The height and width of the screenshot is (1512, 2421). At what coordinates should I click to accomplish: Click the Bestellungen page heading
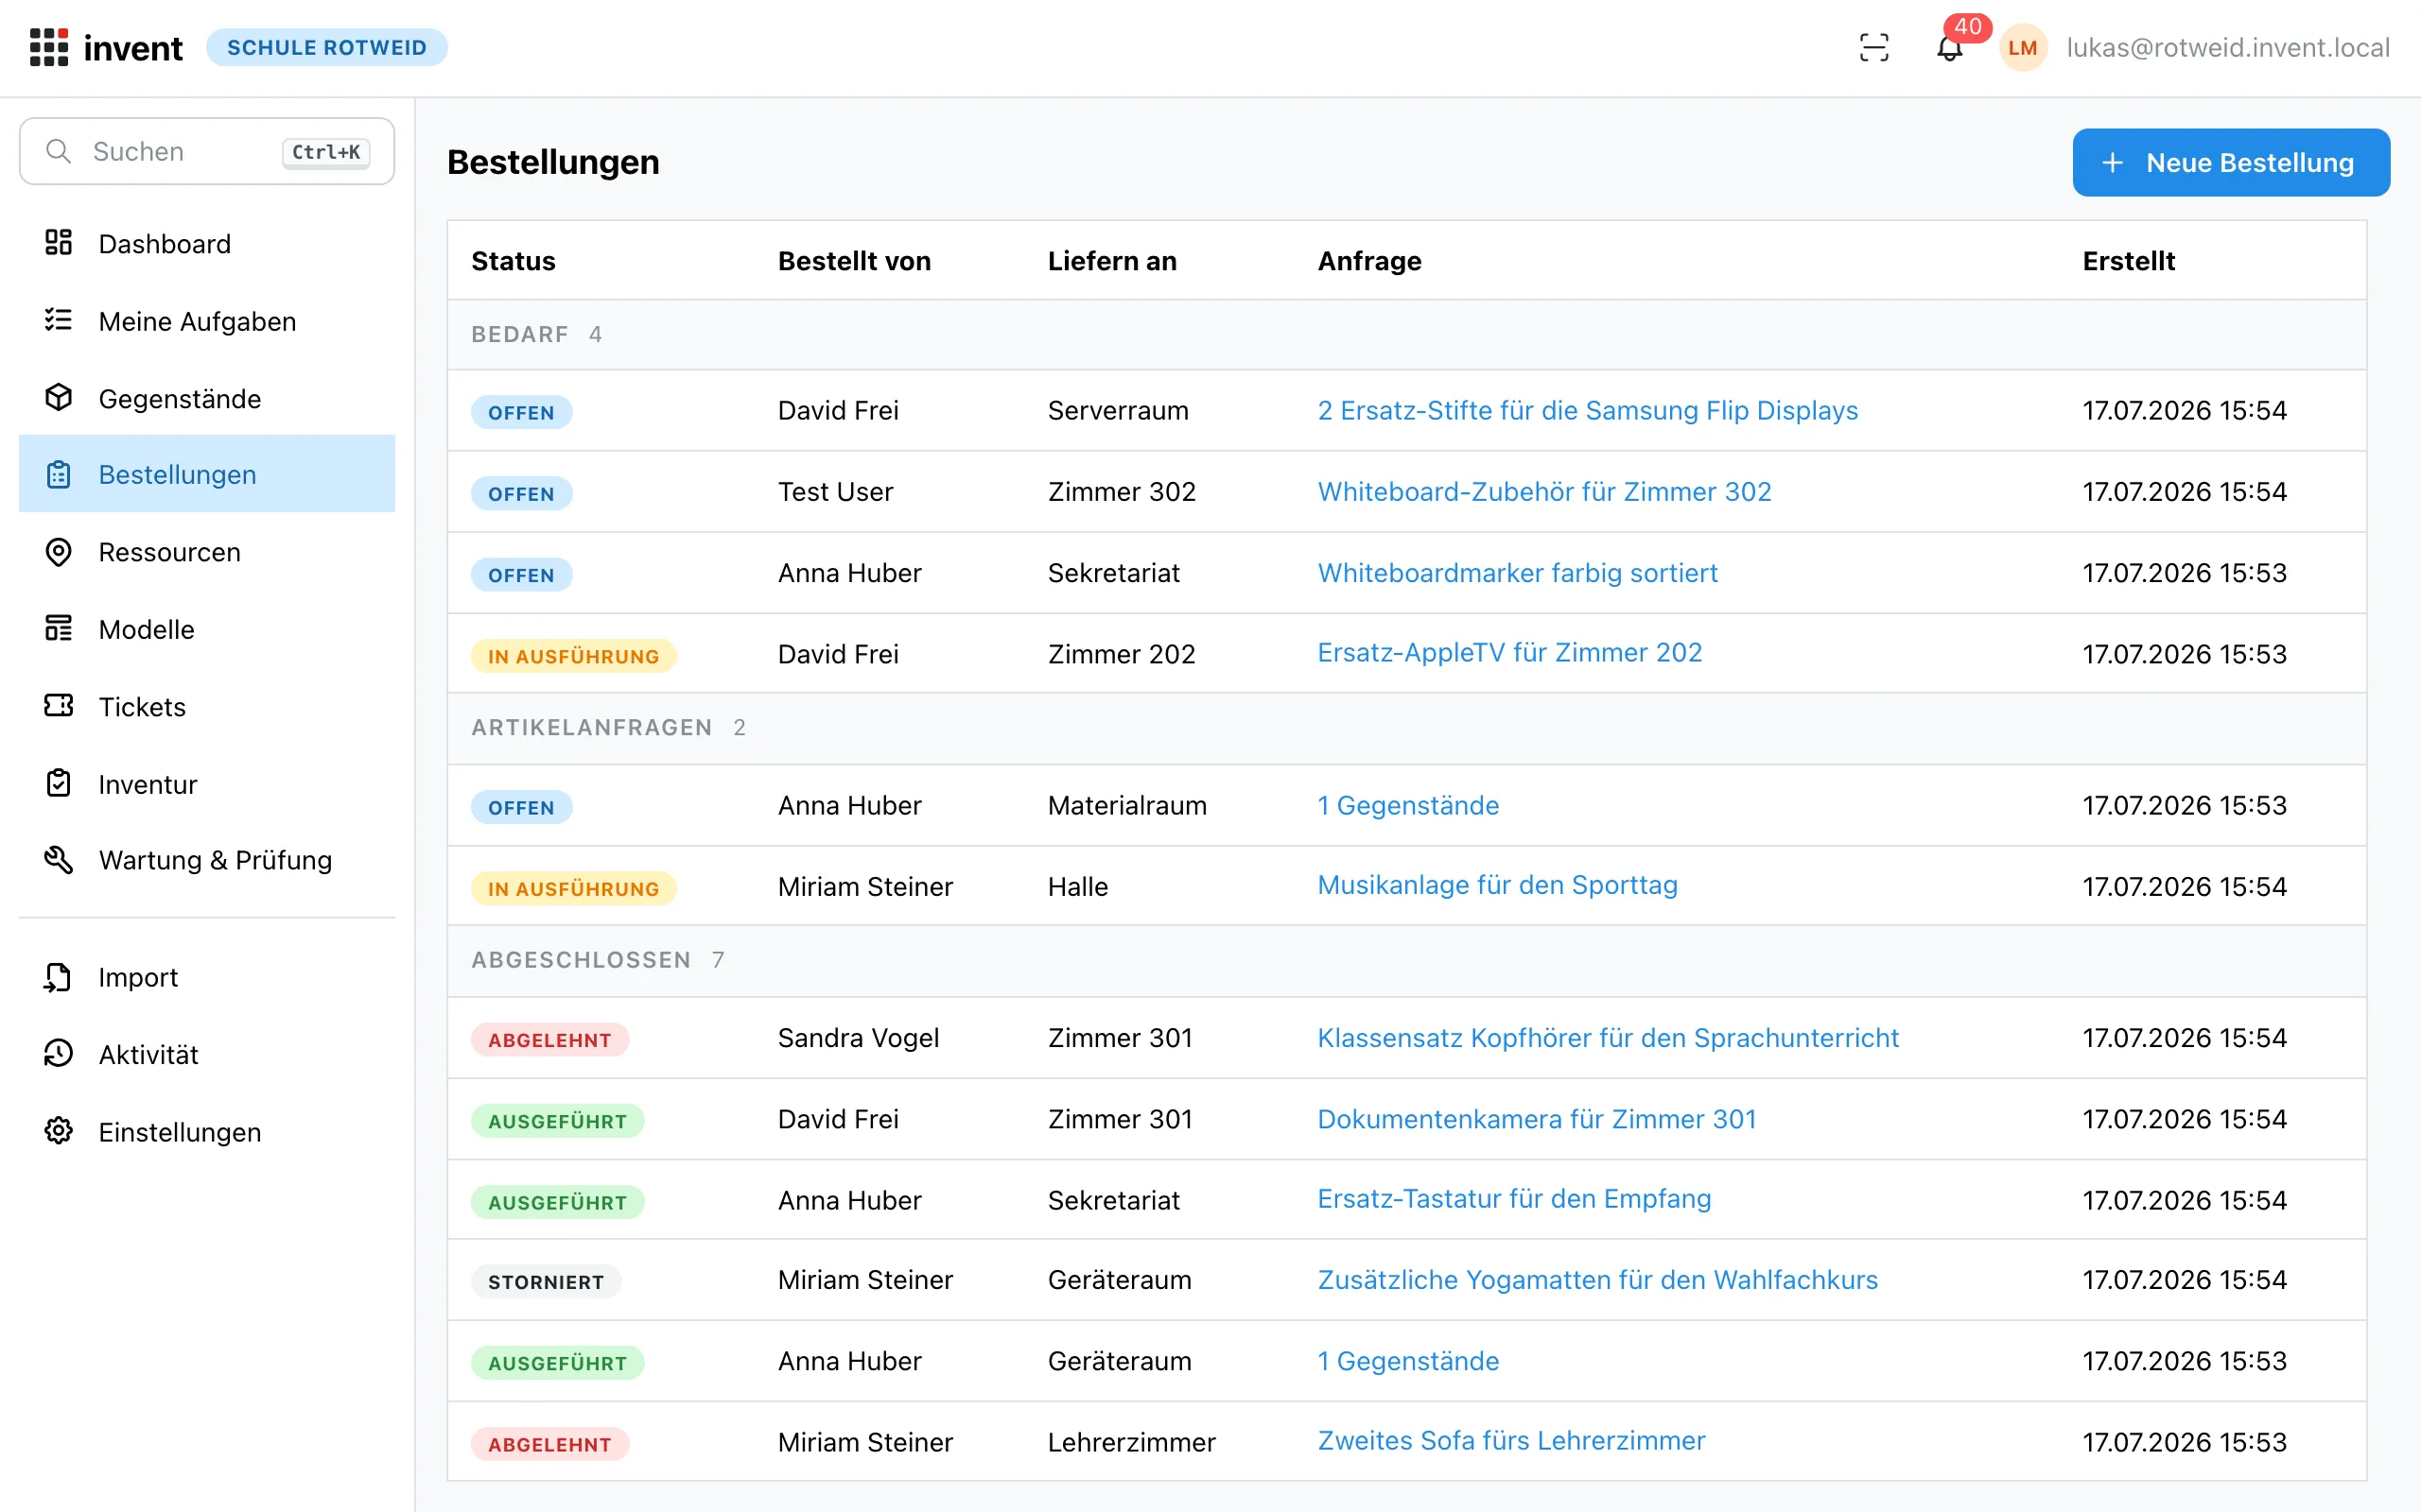[553, 162]
